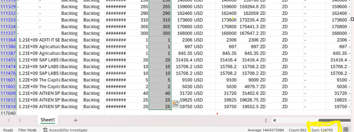Screen dimensions: 354x132
Task: Click the Ready status indicator
Action: click(8, 130)
